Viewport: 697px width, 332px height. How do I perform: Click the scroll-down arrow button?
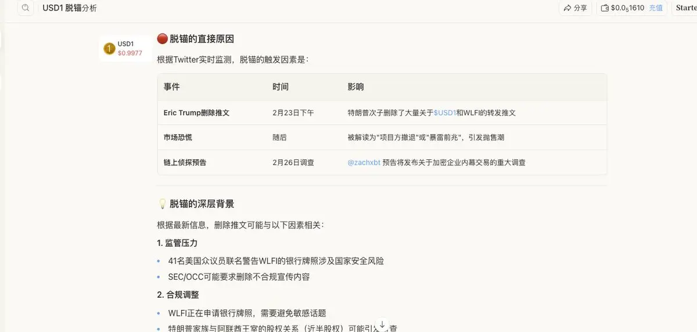[x=382, y=324]
